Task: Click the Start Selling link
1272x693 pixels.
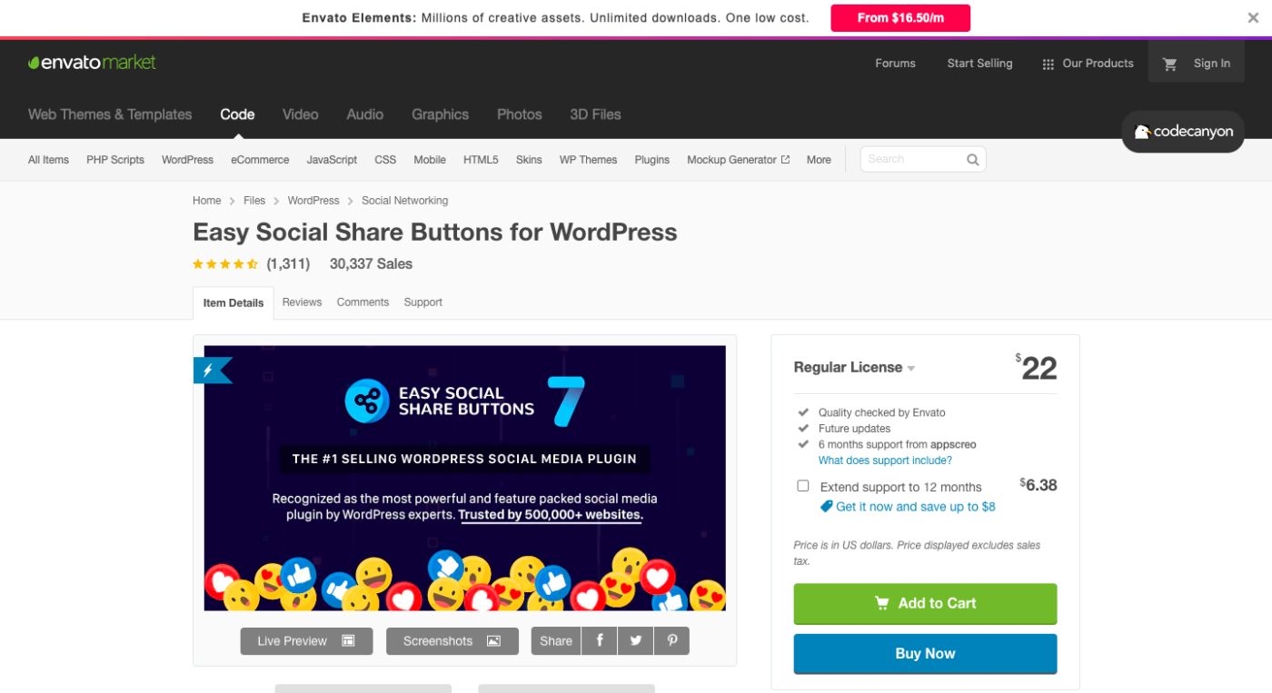Action: point(979,64)
